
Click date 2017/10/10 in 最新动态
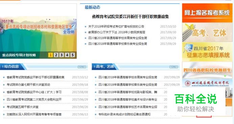pos(168,27)
